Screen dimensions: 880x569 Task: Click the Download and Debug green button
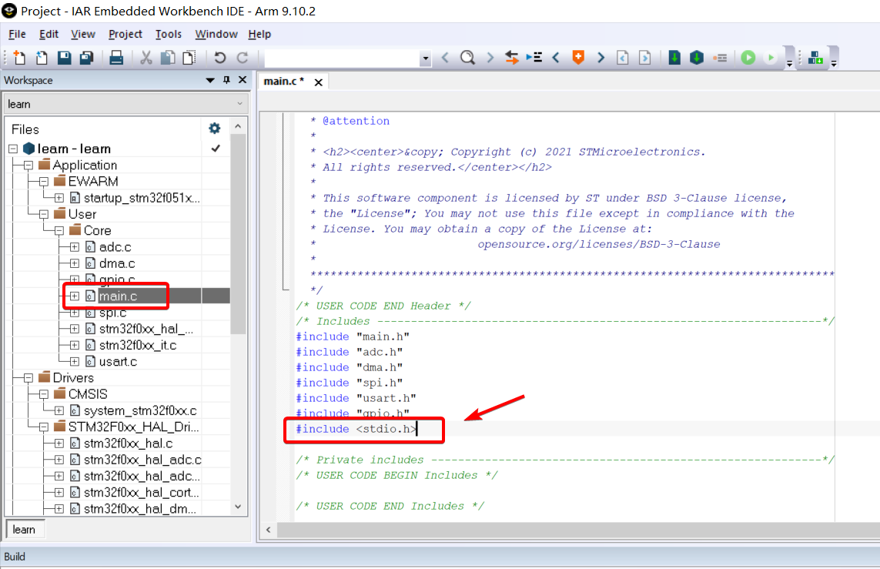point(748,58)
